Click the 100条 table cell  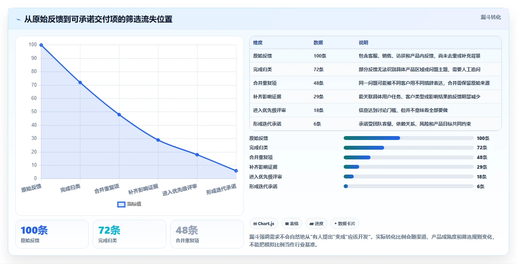(x=320, y=56)
